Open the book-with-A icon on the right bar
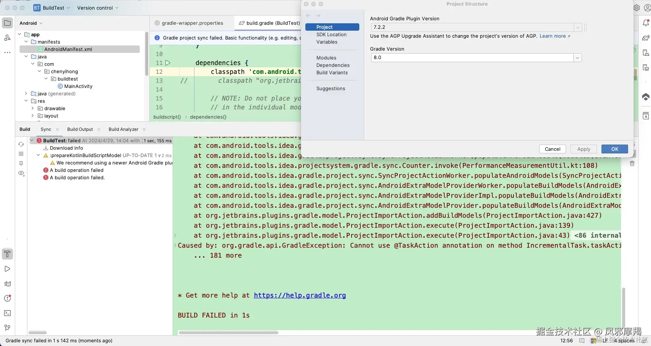Screen dimensions: 651x346 click(x=646, y=116)
